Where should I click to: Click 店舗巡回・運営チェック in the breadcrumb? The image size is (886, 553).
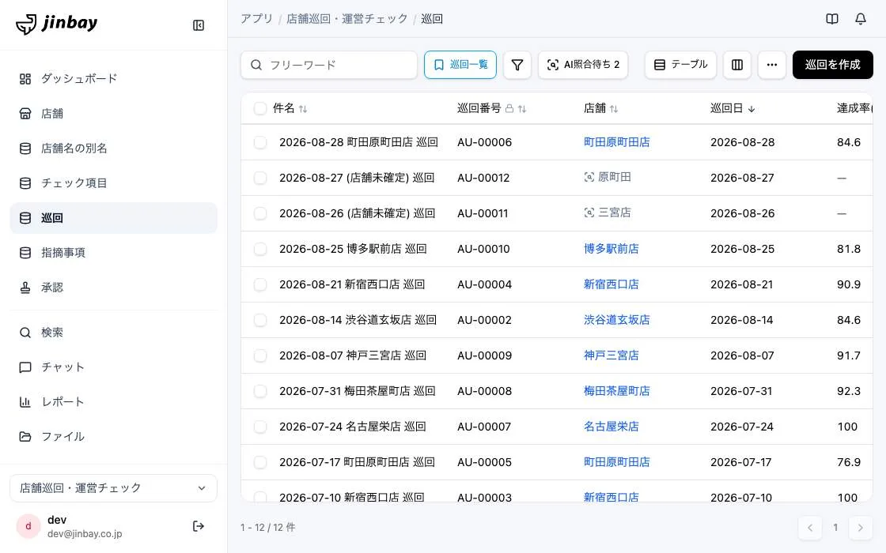pos(347,19)
